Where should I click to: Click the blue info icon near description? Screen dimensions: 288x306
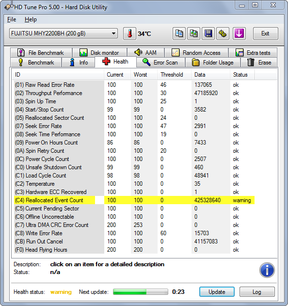[x=267, y=270]
